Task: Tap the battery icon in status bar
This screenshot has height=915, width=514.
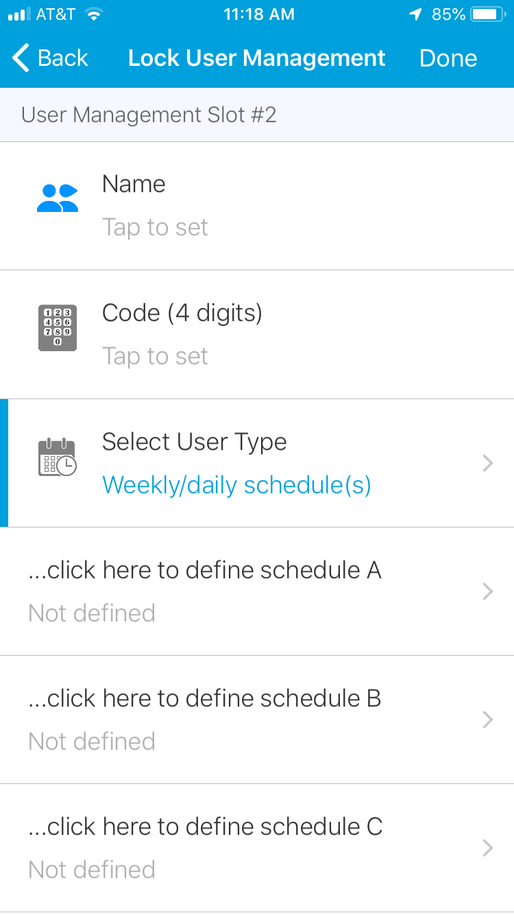Action: coord(488,14)
